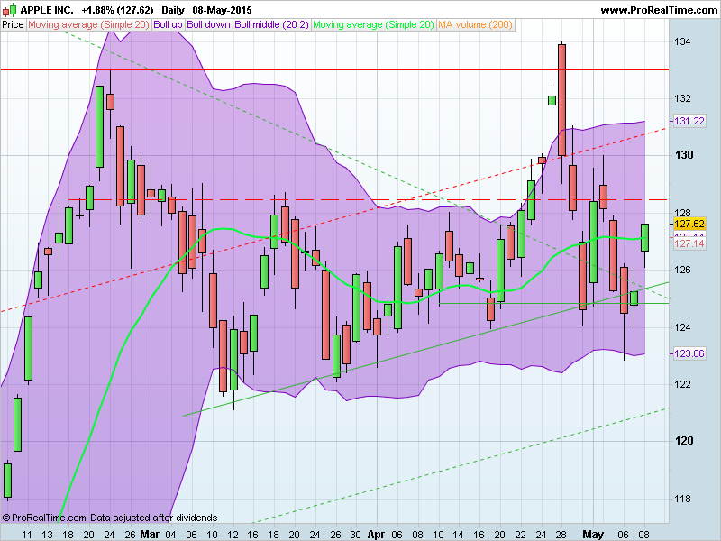
Task: Click the 12 date label on time axis
Action: [233, 535]
